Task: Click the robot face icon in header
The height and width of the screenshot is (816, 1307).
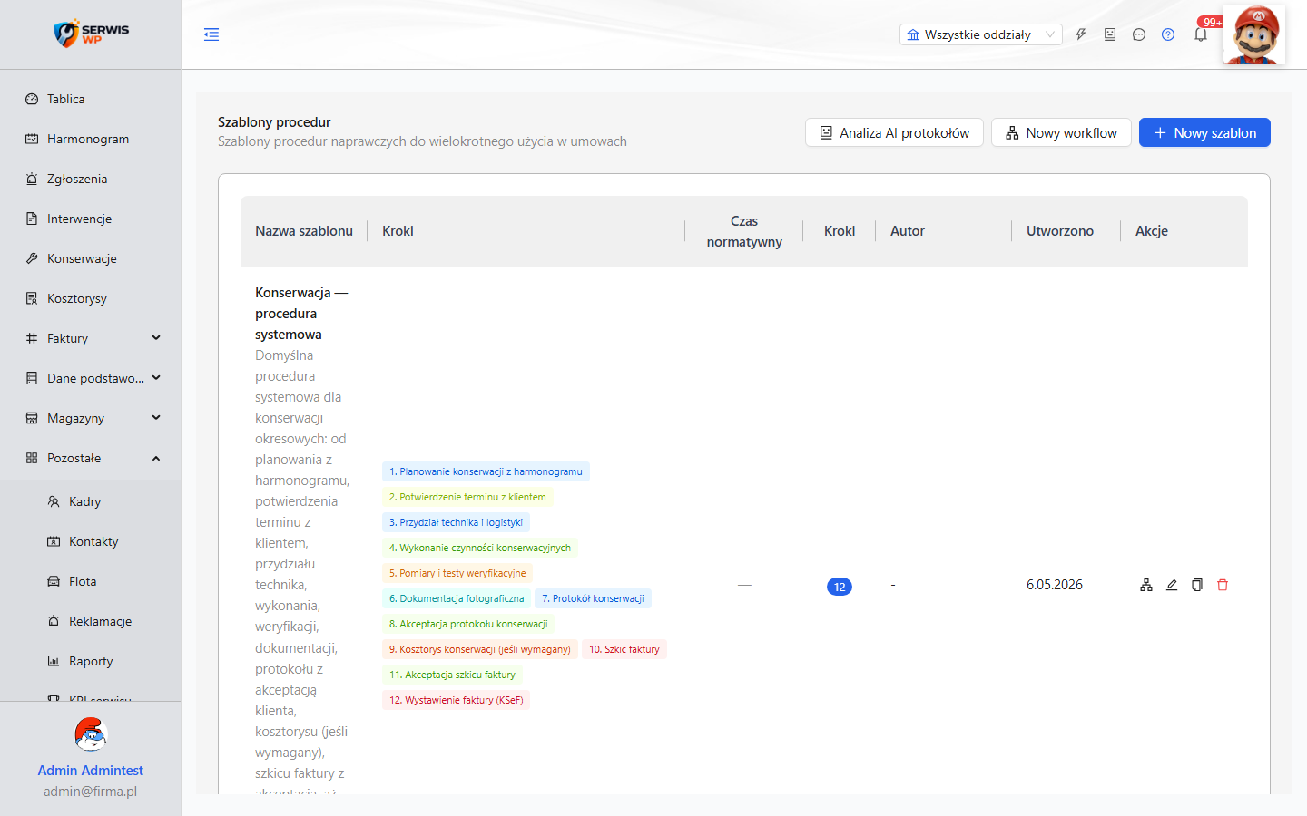Action: pos(1110,34)
